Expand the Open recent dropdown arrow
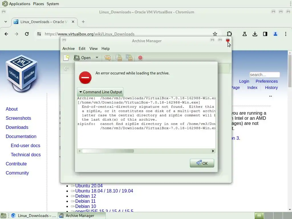This screenshot has height=219, width=292. pos(97,58)
